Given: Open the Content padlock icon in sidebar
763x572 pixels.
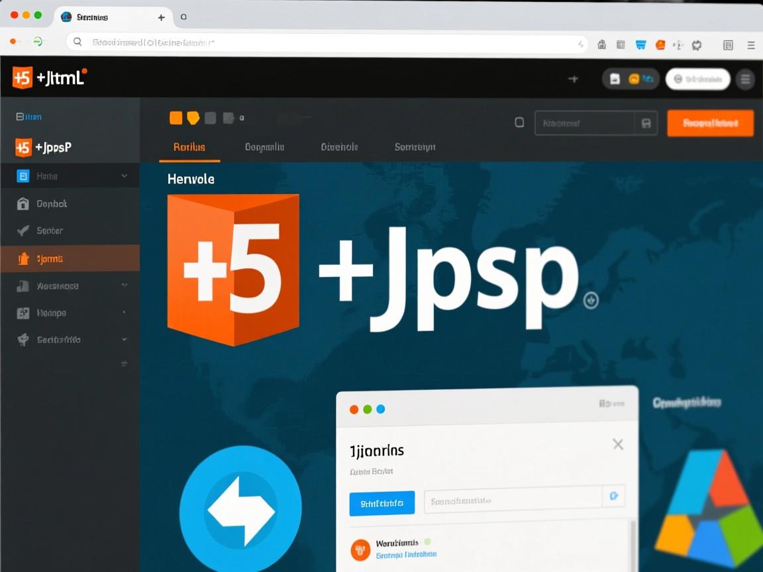Looking at the screenshot, I should 23,203.
